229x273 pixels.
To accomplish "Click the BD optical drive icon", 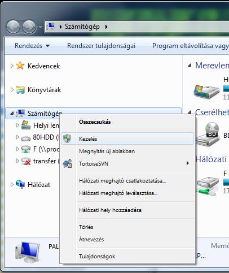I will pyautogui.click(x=208, y=134).
